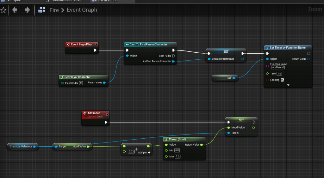The image size is (324, 178).
Task: Click the Target pin on SET Mood node
Action: 228,133
